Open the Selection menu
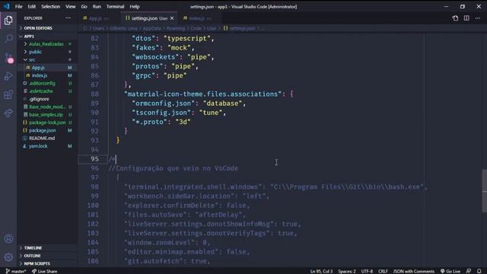 [51, 7]
